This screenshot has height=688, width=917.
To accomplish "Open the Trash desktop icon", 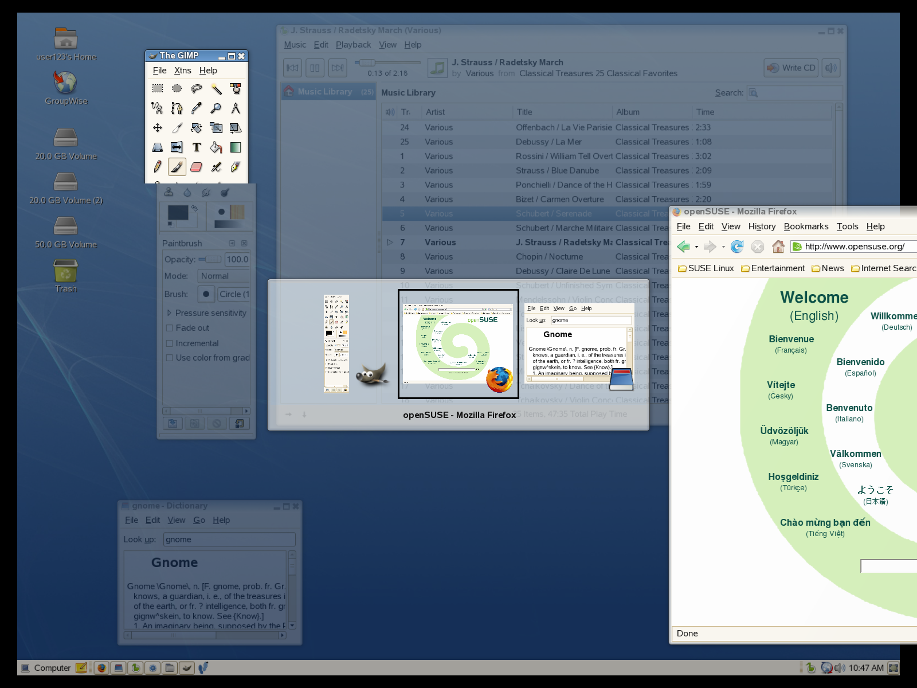I will coord(66,276).
